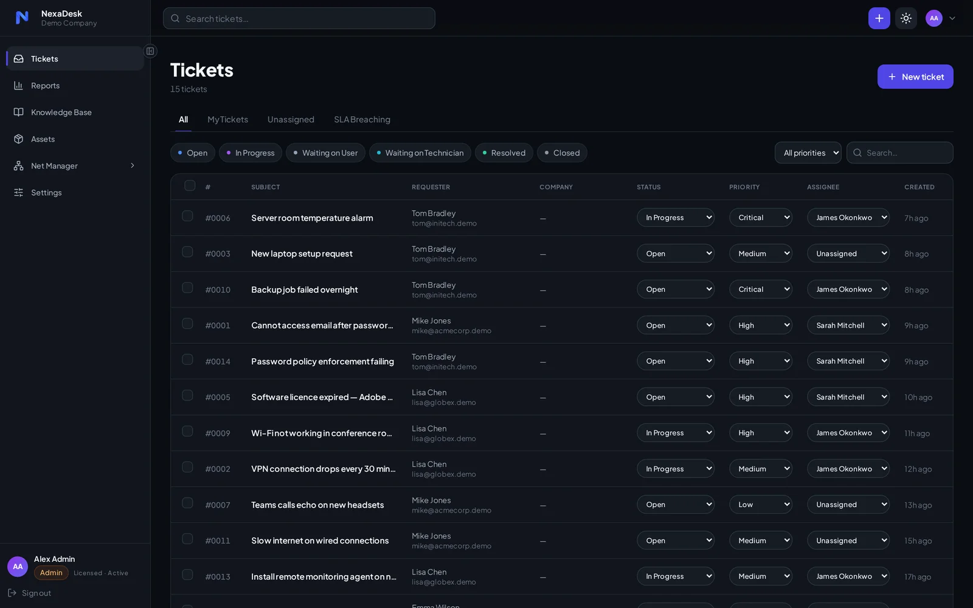Filter by Waiting on Technician chip

point(420,153)
